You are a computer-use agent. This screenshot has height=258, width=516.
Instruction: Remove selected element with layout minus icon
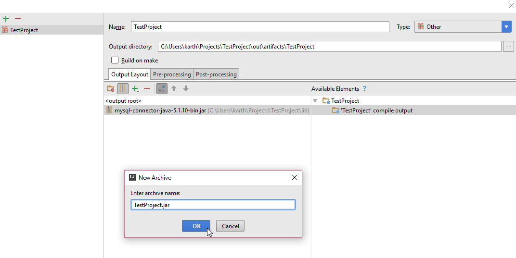[147, 89]
